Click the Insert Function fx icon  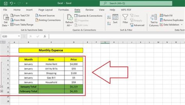[45, 36]
